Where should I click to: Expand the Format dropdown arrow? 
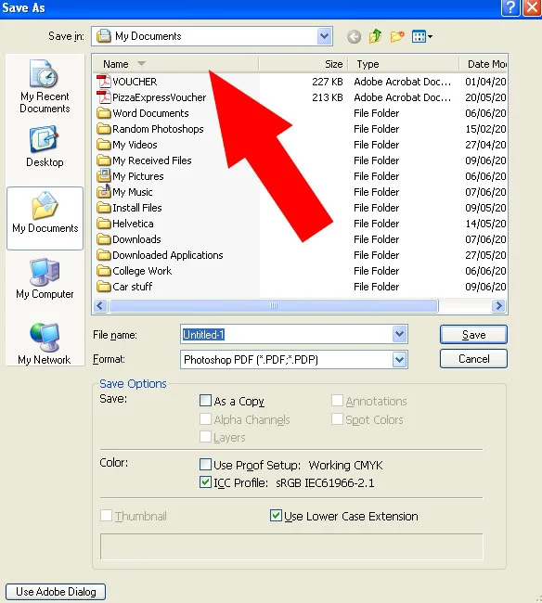coord(400,360)
